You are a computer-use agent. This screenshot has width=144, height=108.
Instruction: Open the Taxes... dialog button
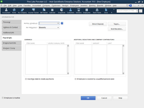point(117,24)
